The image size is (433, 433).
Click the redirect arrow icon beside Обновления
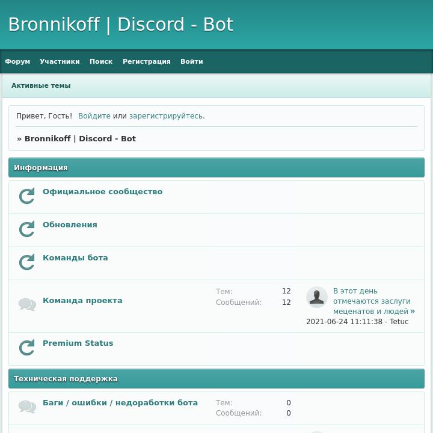pos(27,229)
